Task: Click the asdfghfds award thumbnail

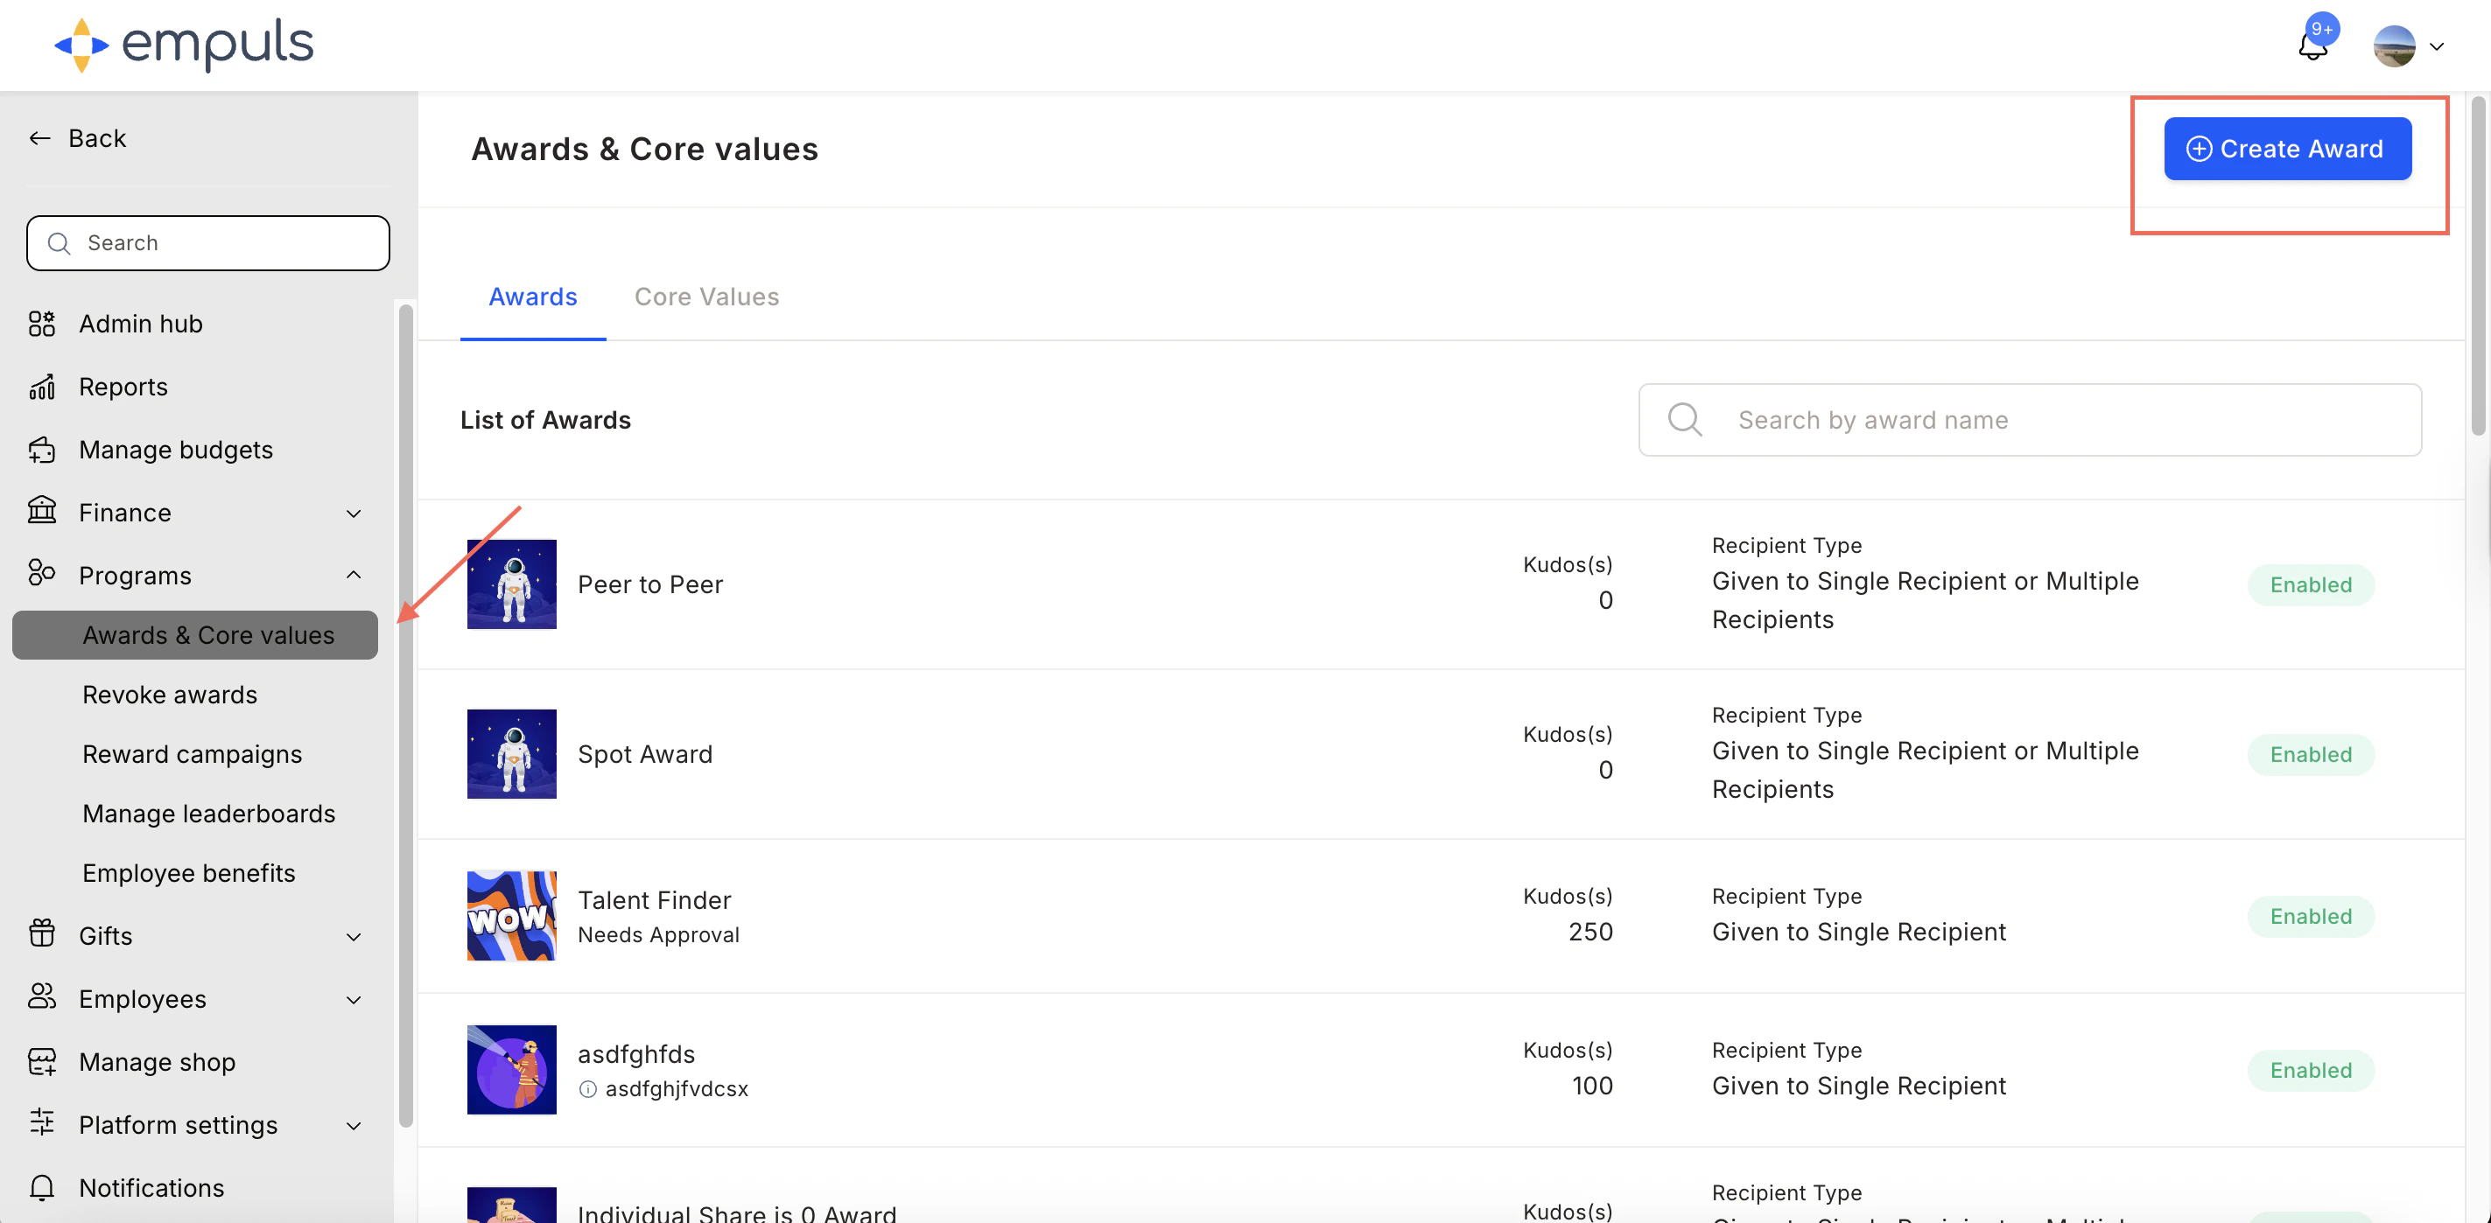Action: (x=511, y=1069)
